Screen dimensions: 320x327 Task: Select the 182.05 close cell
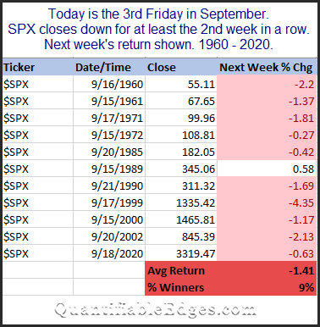point(181,152)
